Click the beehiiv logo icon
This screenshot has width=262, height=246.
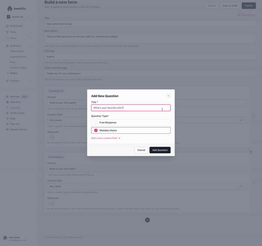coord(10,8)
